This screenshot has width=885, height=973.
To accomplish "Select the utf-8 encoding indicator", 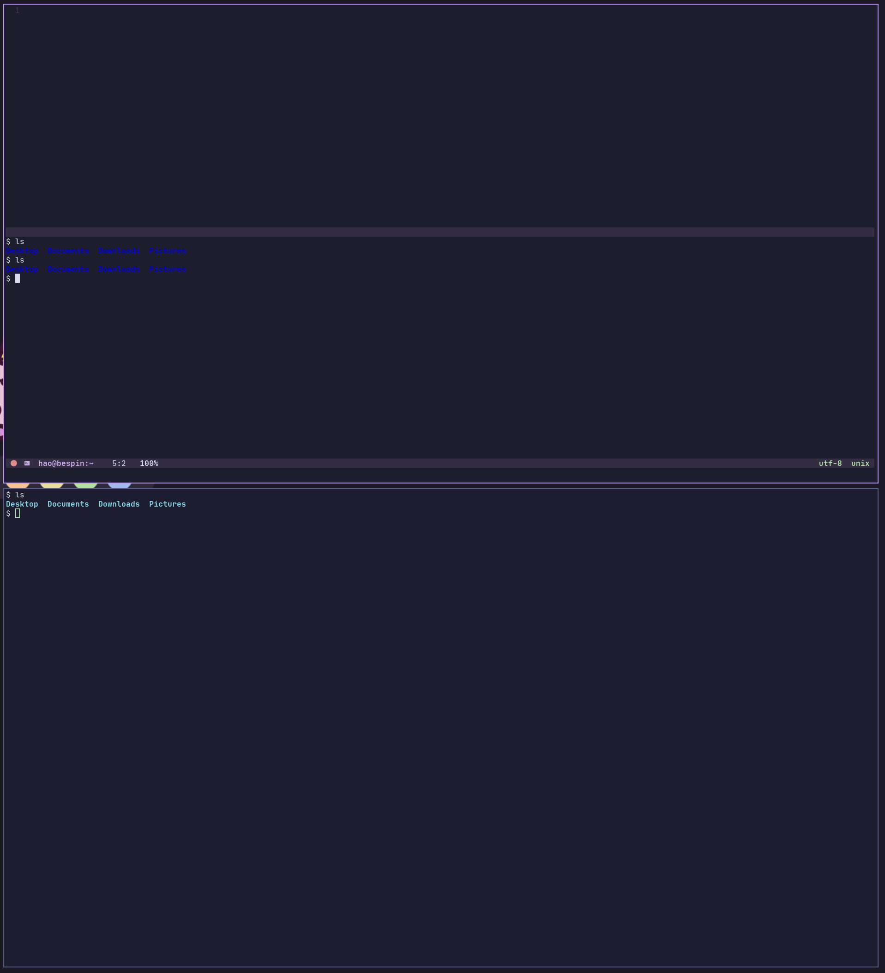I will click(830, 463).
